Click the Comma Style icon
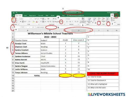The image size is (126, 97). (x=72, y=21)
